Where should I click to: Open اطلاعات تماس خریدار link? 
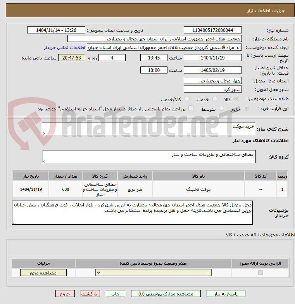(x=65, y=47)
